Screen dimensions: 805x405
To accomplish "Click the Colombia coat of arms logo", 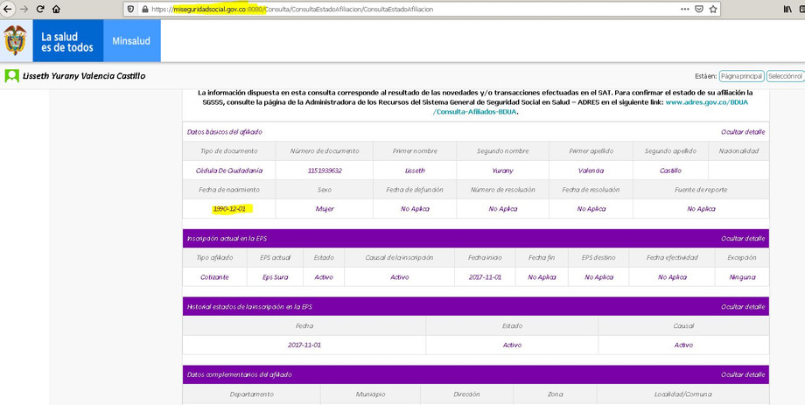I will point(16,40).
